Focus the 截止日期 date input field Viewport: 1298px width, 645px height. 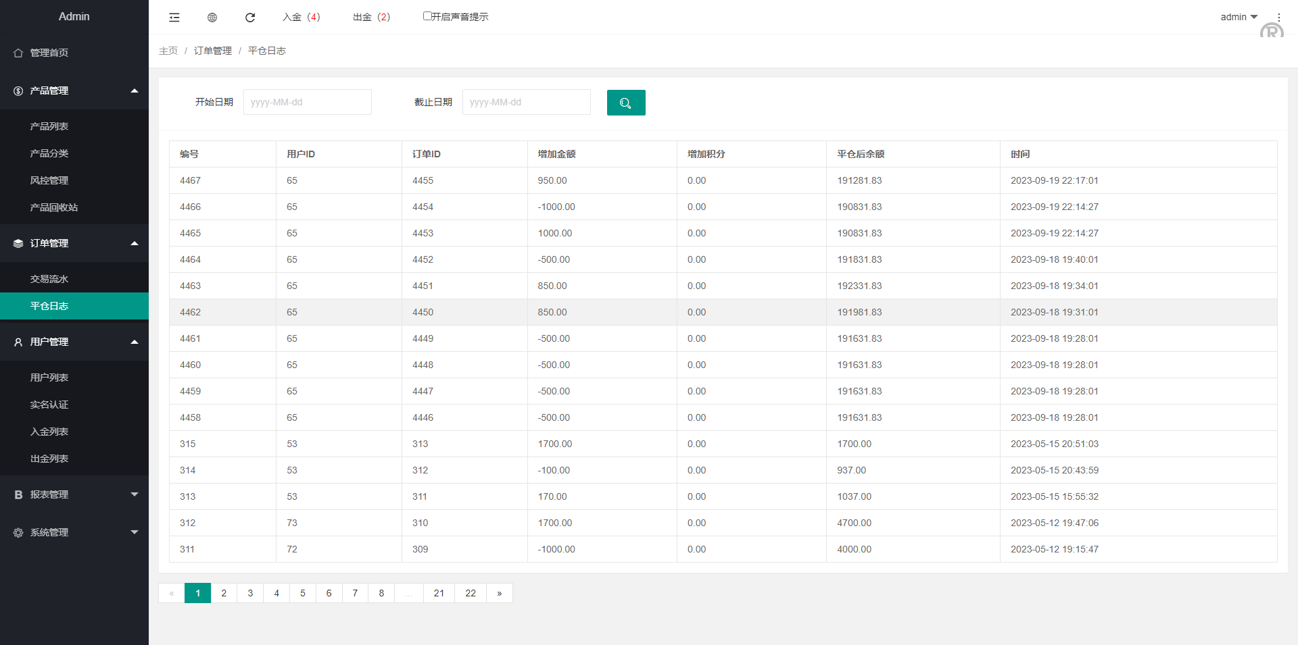click(526, 102)
